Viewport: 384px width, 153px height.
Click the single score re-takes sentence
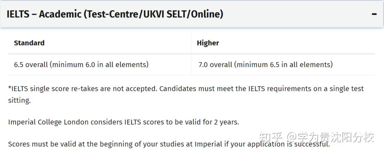82,88
